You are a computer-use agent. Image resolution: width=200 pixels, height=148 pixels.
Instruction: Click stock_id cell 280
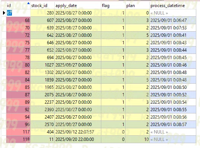[x=42, y=13]
